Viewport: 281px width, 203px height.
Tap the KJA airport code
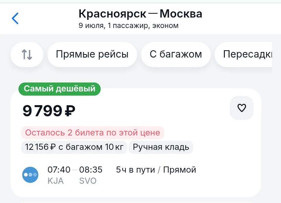[56, 181]
